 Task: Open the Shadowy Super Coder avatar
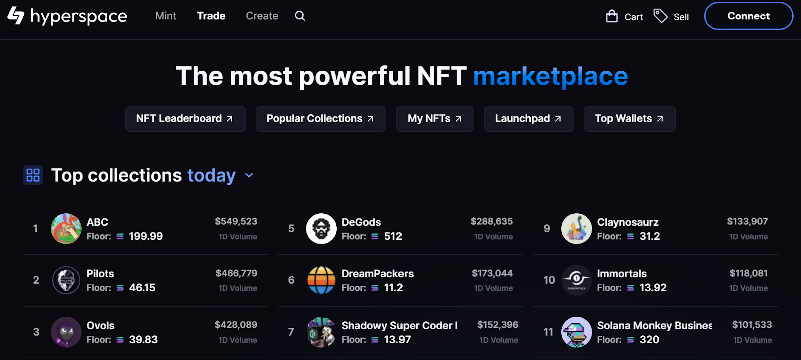[321, 332]
